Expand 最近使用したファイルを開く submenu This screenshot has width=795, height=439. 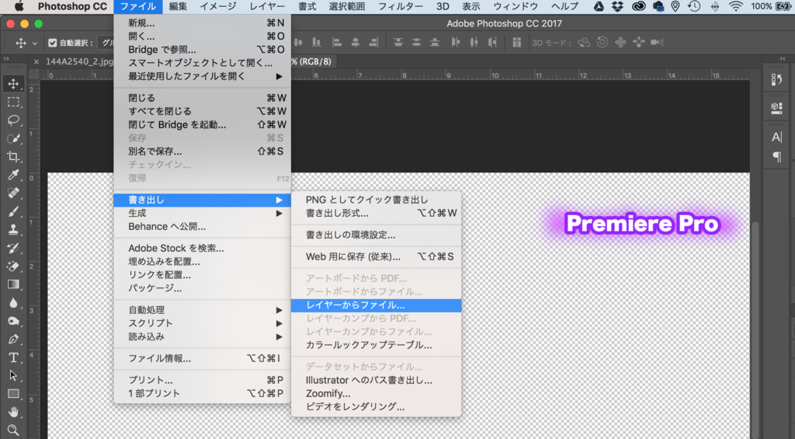click(x=203, y=76)
